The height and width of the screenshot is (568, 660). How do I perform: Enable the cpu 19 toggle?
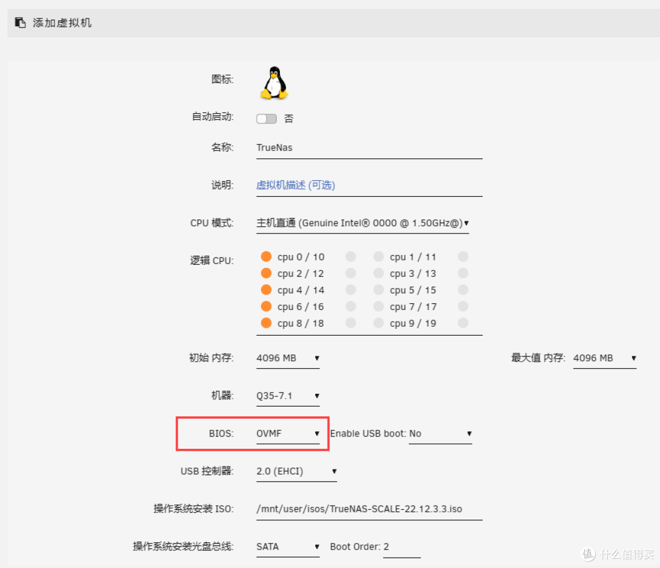[463, 323]
